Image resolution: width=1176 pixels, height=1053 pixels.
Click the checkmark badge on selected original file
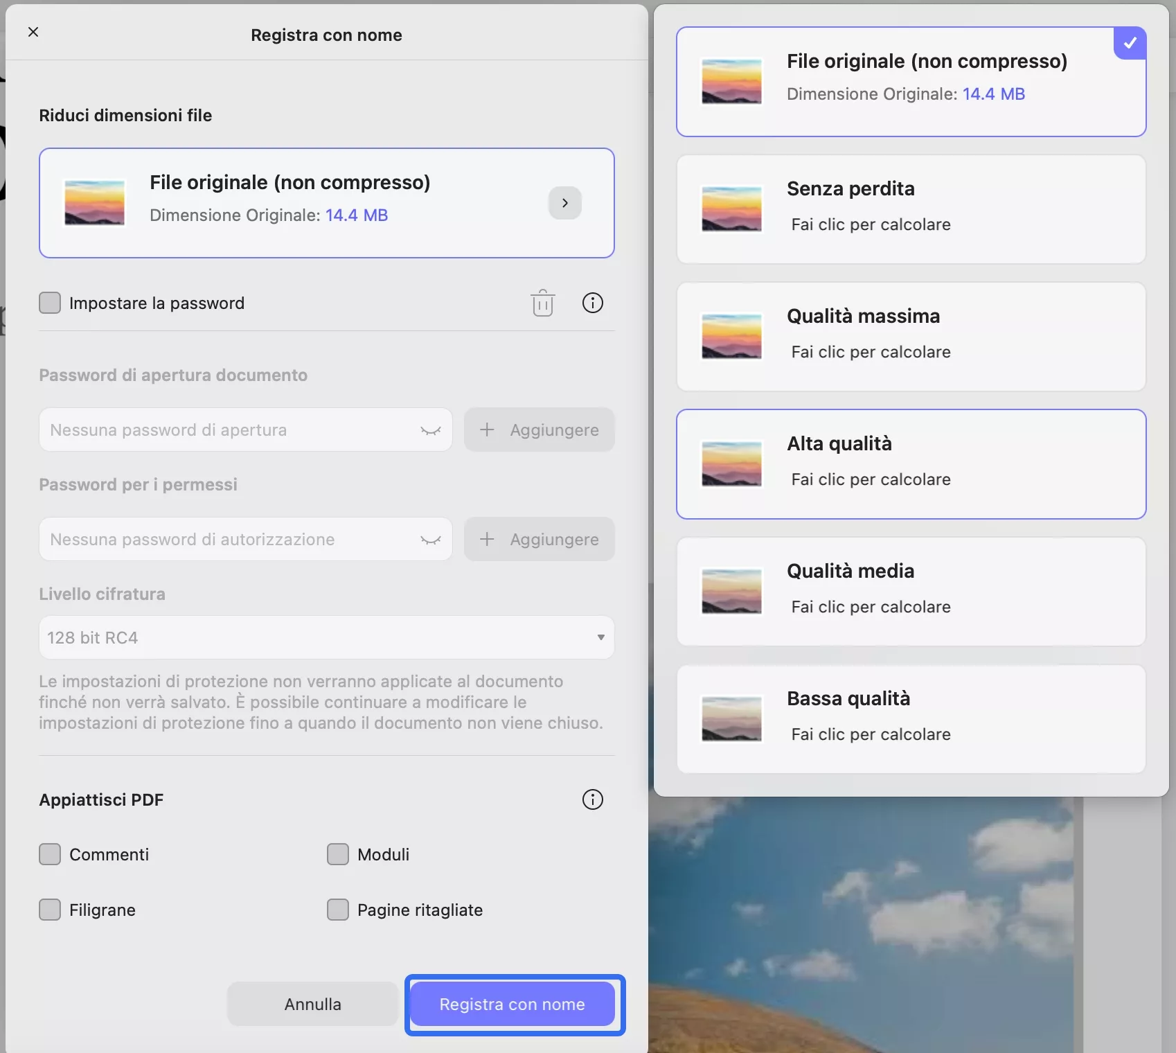click(x=1130, y=43)
